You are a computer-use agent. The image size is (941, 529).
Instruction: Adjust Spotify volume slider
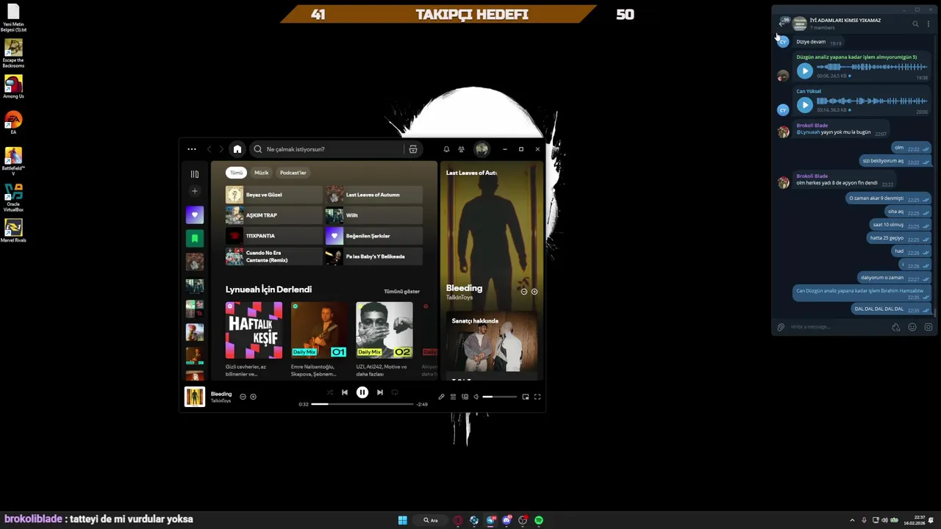(x=498, y=397)
